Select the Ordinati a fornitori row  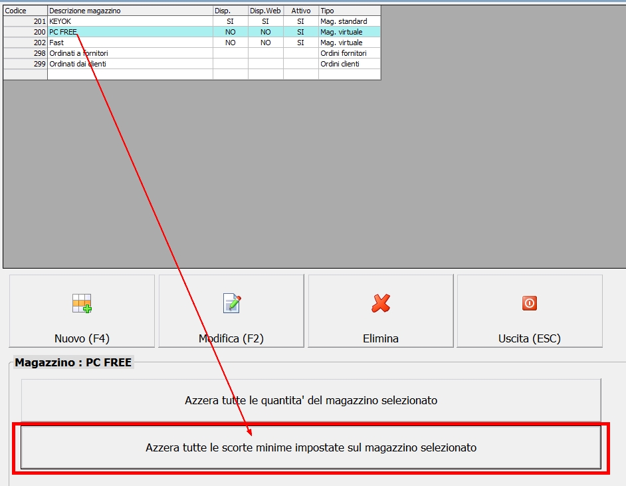pos(192,53)
